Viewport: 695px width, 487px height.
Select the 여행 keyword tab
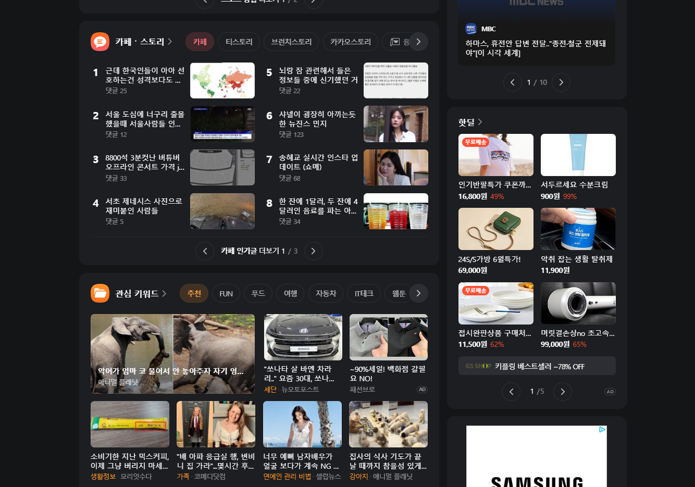291,293
